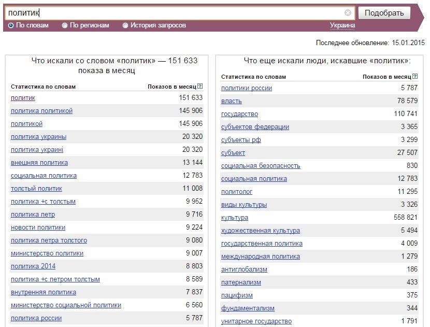430x327 pixels.
Task: Open help icon beside right 'Показов в месяц'
Action: [415, 76]
